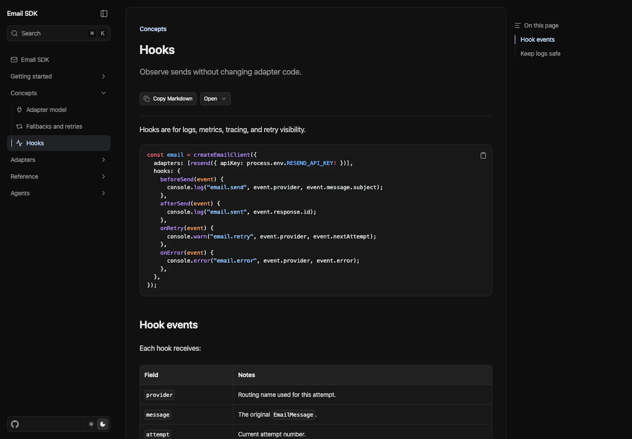The image size is (632, 439).
Task: Click the On this page label
Action: pos(541,25)
